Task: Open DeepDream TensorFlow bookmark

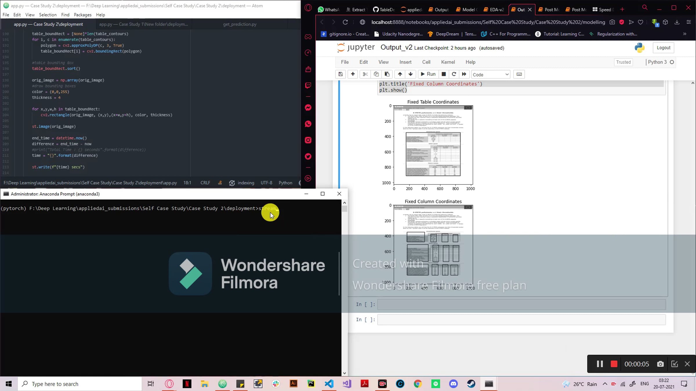Action: [452, 34]
